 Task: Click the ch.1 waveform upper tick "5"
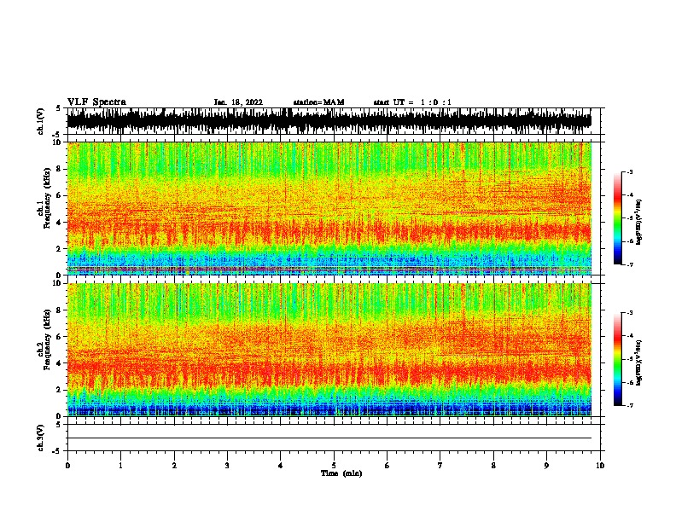click(x=58, y=108)
